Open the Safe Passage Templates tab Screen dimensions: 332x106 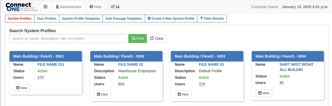(124, 19)
